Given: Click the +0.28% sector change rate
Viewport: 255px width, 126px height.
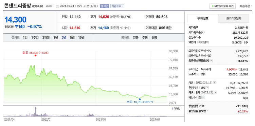Looking at the screenshot, I should click(243, 111).
